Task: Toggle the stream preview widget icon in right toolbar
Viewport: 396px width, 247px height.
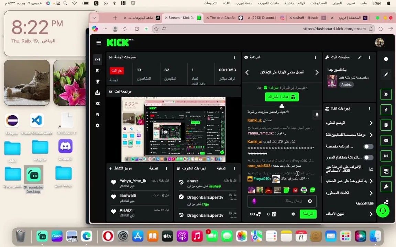Action: (x=386, y=94)
